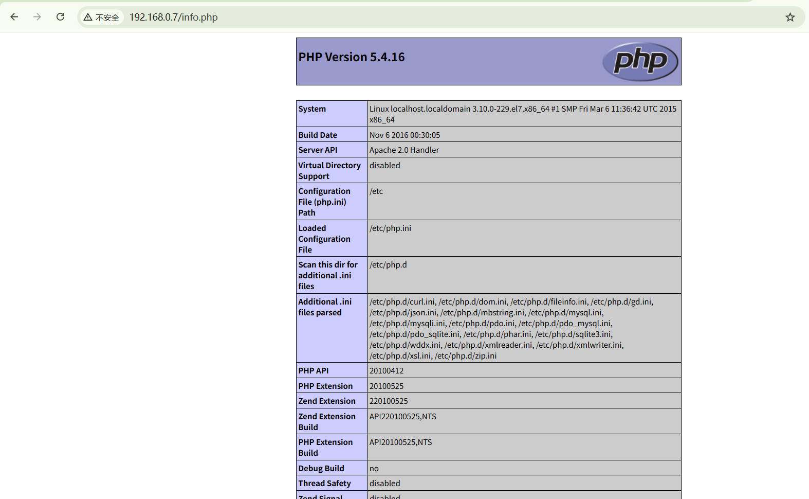Viewport: 809px width, 499px height.
Task: Click the Zend Extension label
Action: 327,401
